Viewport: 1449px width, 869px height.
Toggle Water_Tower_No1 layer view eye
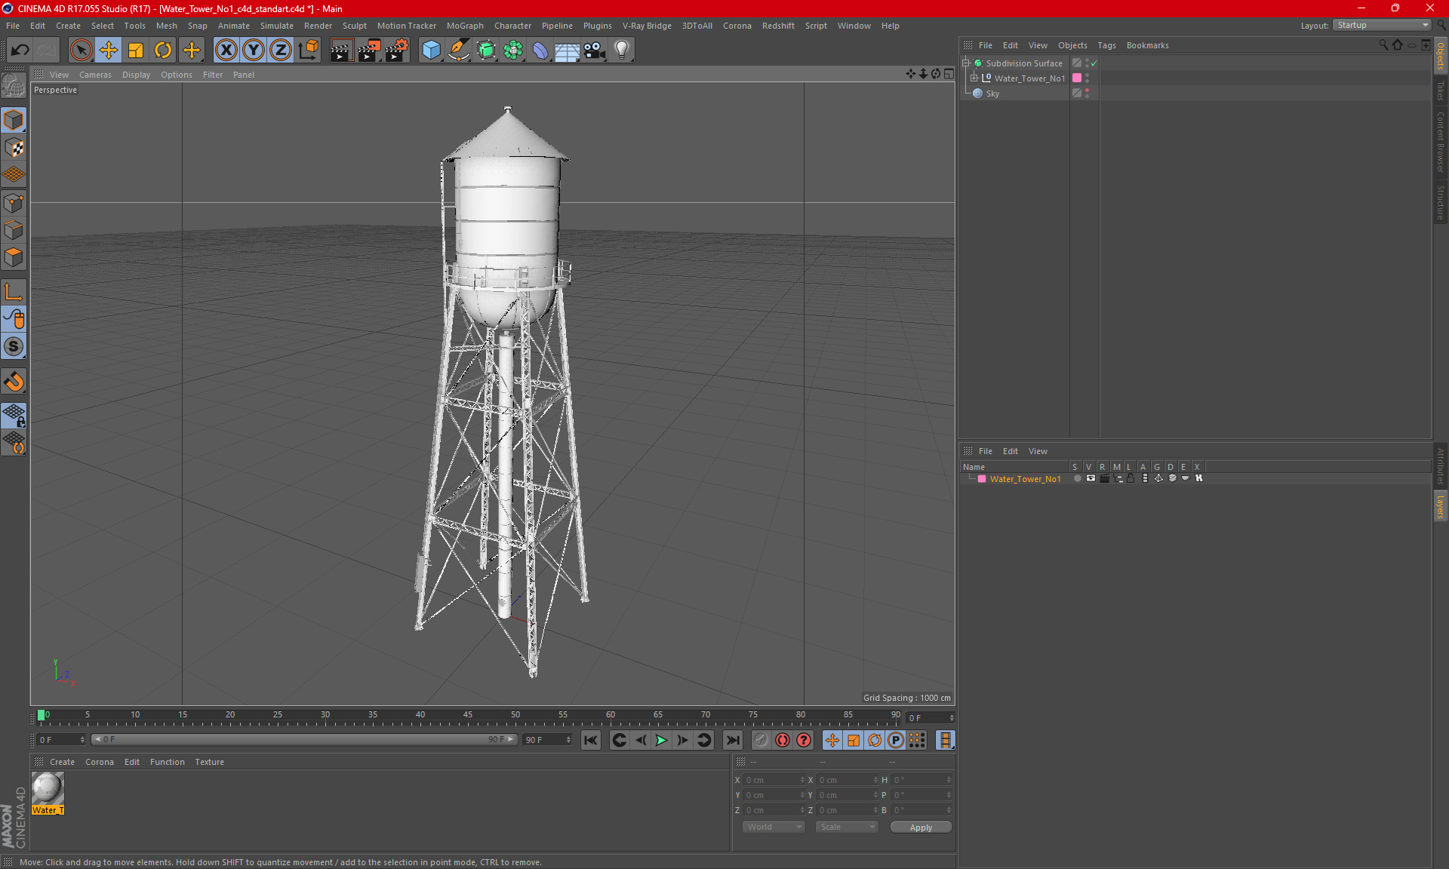pyautogui.click(x=1091, y=478)
